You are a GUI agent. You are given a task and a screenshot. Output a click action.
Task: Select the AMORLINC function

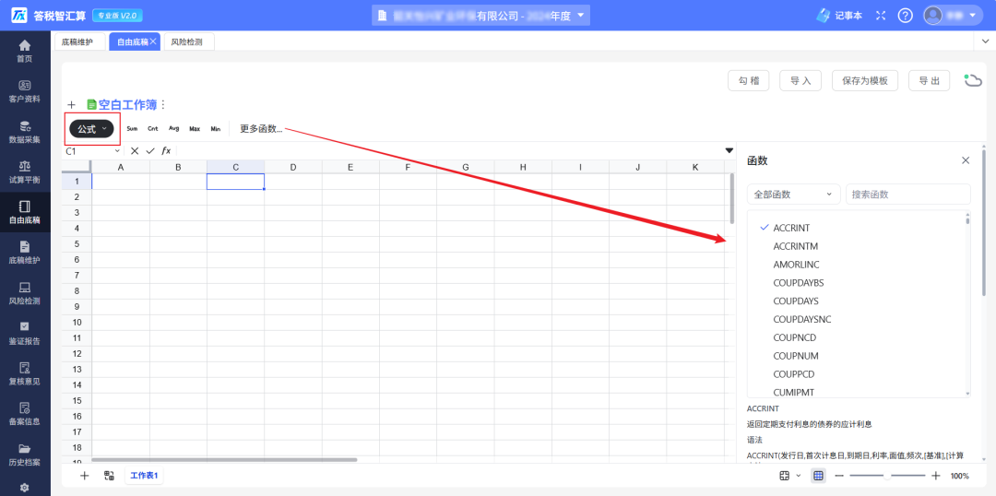click(x=797, y=265)
